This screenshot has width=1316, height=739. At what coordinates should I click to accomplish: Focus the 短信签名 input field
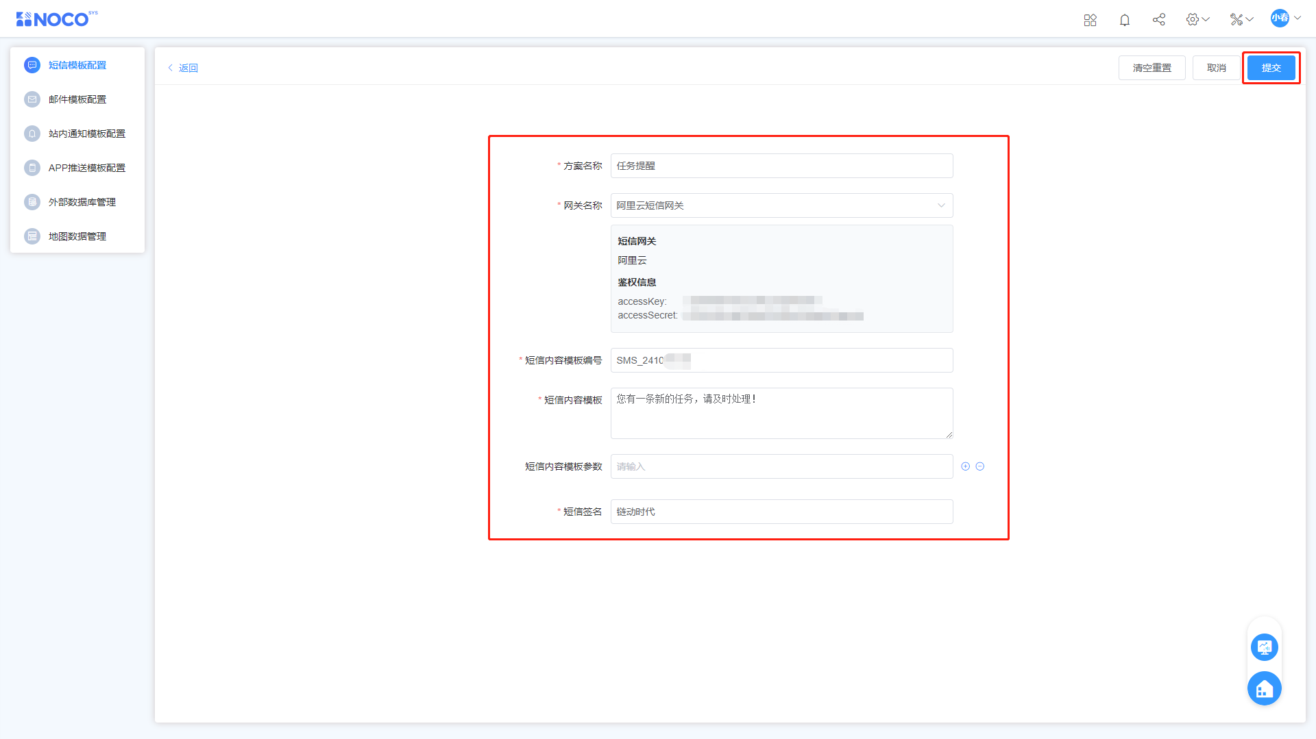(781, 512)
